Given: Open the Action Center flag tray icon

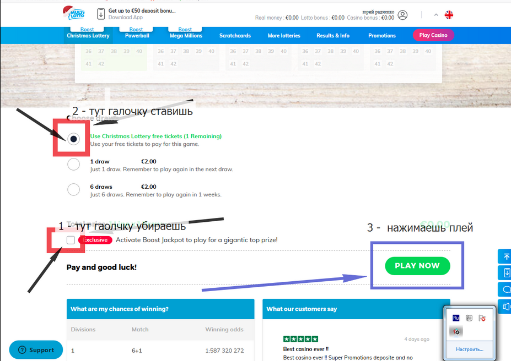Looking at the screenshot, I should 482,318.
